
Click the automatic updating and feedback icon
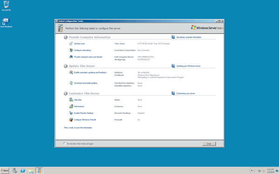point(71,72)
